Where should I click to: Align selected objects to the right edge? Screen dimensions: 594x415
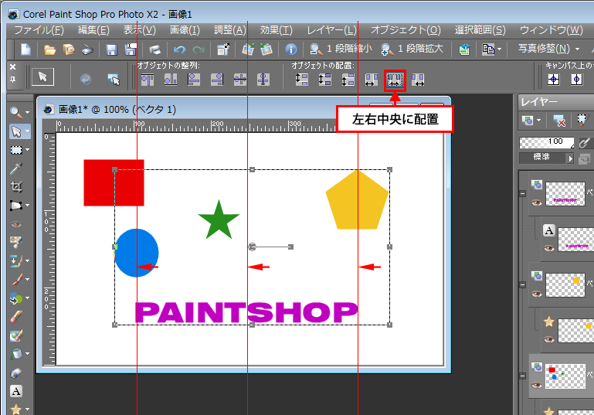coord(217,80)
